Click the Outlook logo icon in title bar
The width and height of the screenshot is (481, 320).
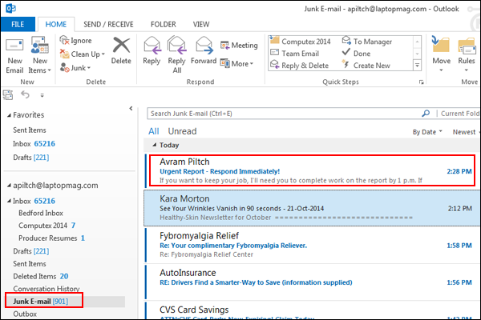tap(10, 8)
